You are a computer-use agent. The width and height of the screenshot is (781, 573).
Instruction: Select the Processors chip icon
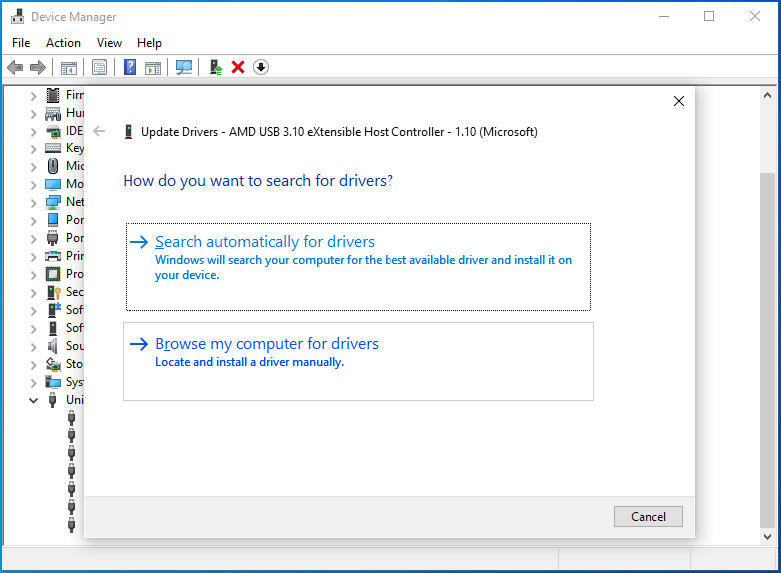point(53,274)
